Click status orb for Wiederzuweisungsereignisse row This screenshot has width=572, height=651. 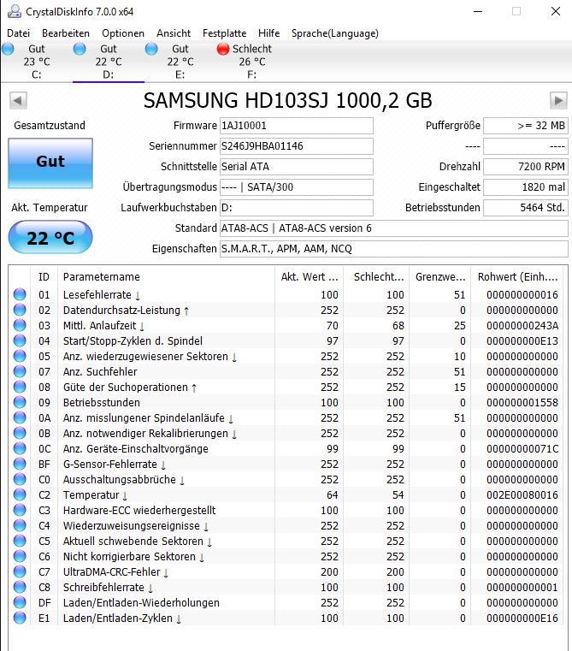(20, 525)
